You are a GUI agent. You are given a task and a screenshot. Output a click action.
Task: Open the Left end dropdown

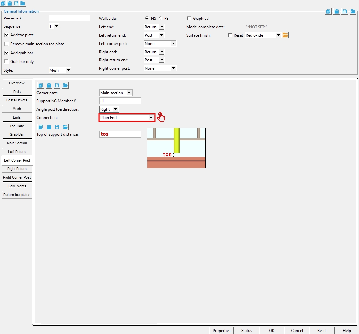coord(162,27)
